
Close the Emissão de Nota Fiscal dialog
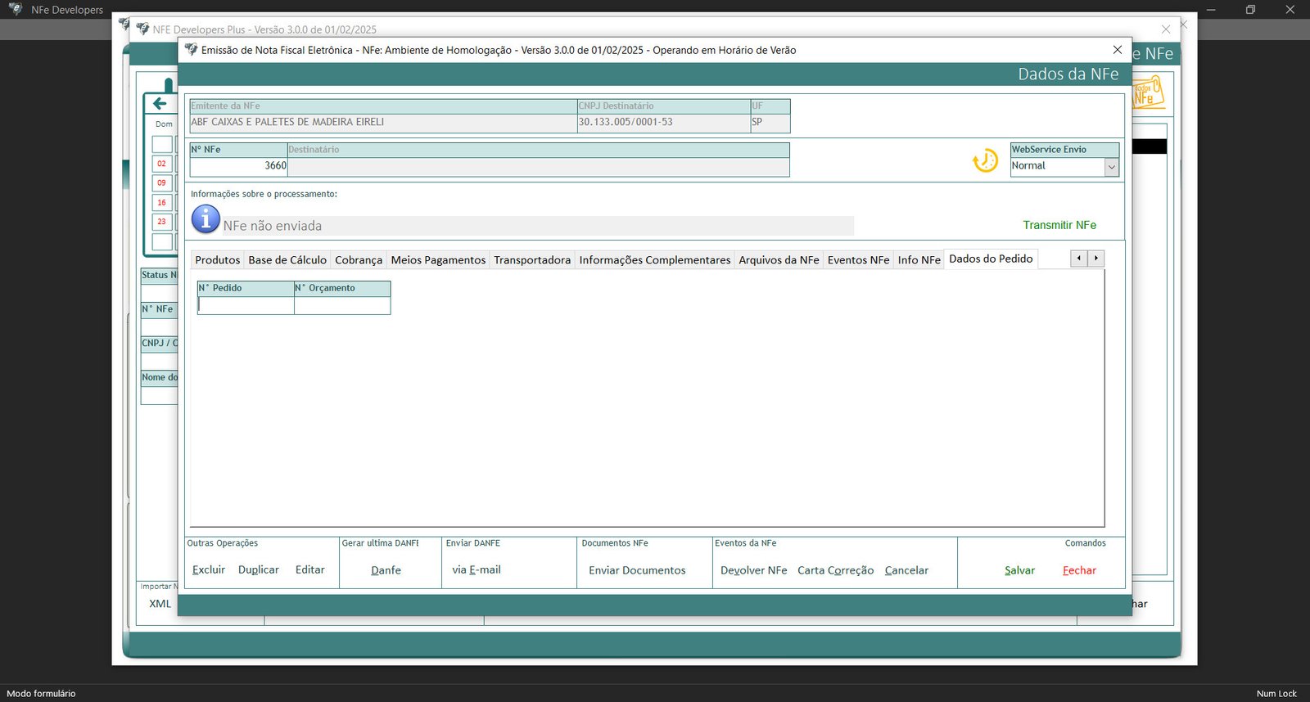tap(1117, 50)
